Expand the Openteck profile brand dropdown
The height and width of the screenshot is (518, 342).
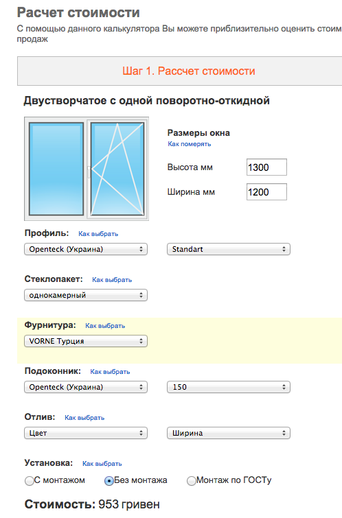point(86,249)
